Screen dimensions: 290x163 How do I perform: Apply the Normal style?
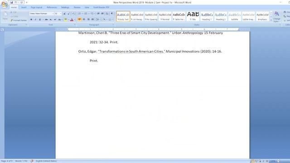(165, 16)
